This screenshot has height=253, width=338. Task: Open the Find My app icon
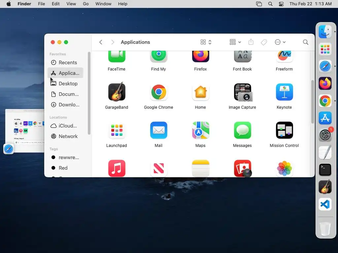click(158, 57)
